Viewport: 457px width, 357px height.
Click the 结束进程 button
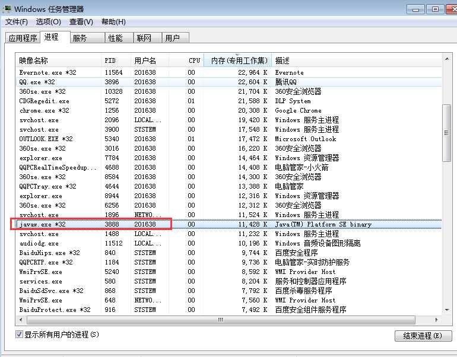[423, 336]
